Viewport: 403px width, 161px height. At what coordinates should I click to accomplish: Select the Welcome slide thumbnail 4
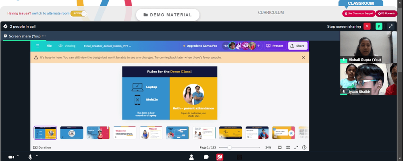(125, 133)
